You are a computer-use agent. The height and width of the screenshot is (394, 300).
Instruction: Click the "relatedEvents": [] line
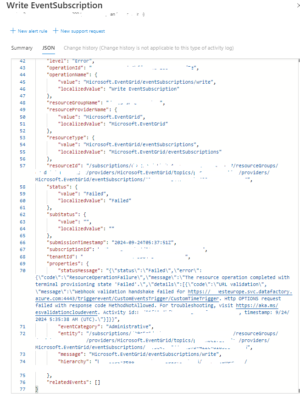click(73, 382)
